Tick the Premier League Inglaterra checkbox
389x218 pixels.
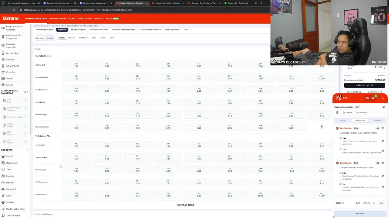26,109
